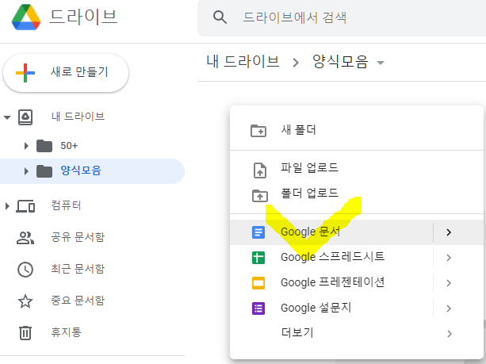Open 공유 문서함
Screen dimensions: 486x364
78,237
